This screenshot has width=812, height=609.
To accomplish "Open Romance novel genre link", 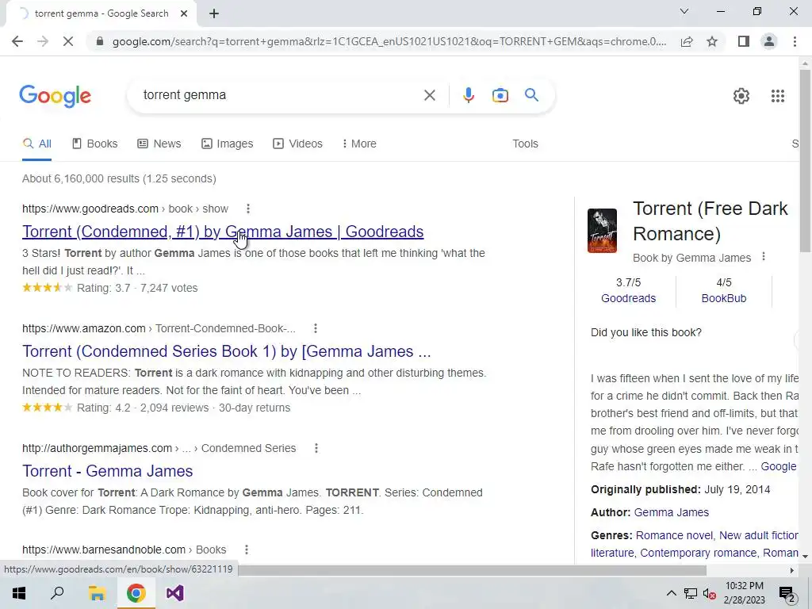I will [x=674, y=535].
